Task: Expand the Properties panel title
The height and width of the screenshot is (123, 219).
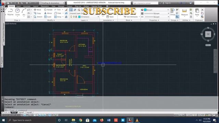Action: click(154, 20)
